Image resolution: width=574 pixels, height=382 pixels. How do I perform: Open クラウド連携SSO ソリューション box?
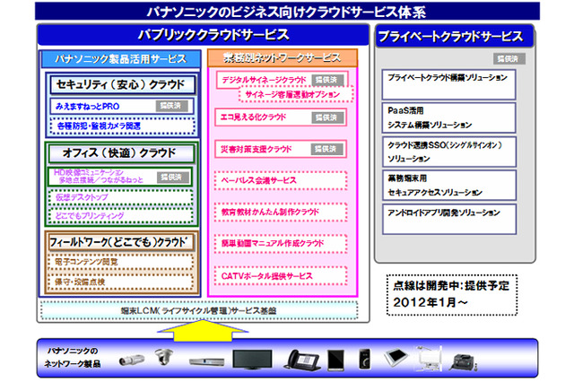tap(449, 152)
